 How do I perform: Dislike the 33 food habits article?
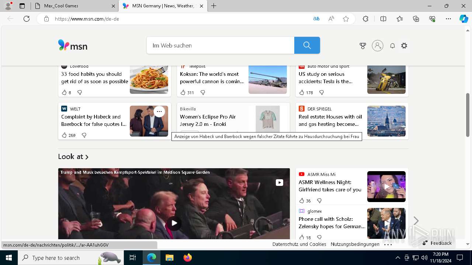pyautogui.click(x=79, y=92)
